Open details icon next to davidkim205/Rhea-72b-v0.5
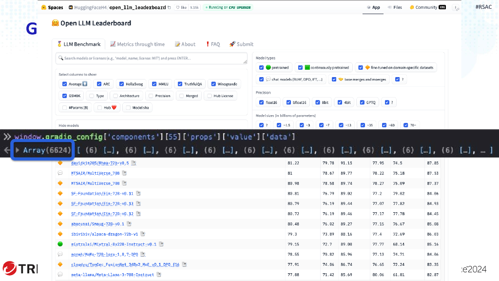This screenshot has height=281, width=499. pos(134,163)
